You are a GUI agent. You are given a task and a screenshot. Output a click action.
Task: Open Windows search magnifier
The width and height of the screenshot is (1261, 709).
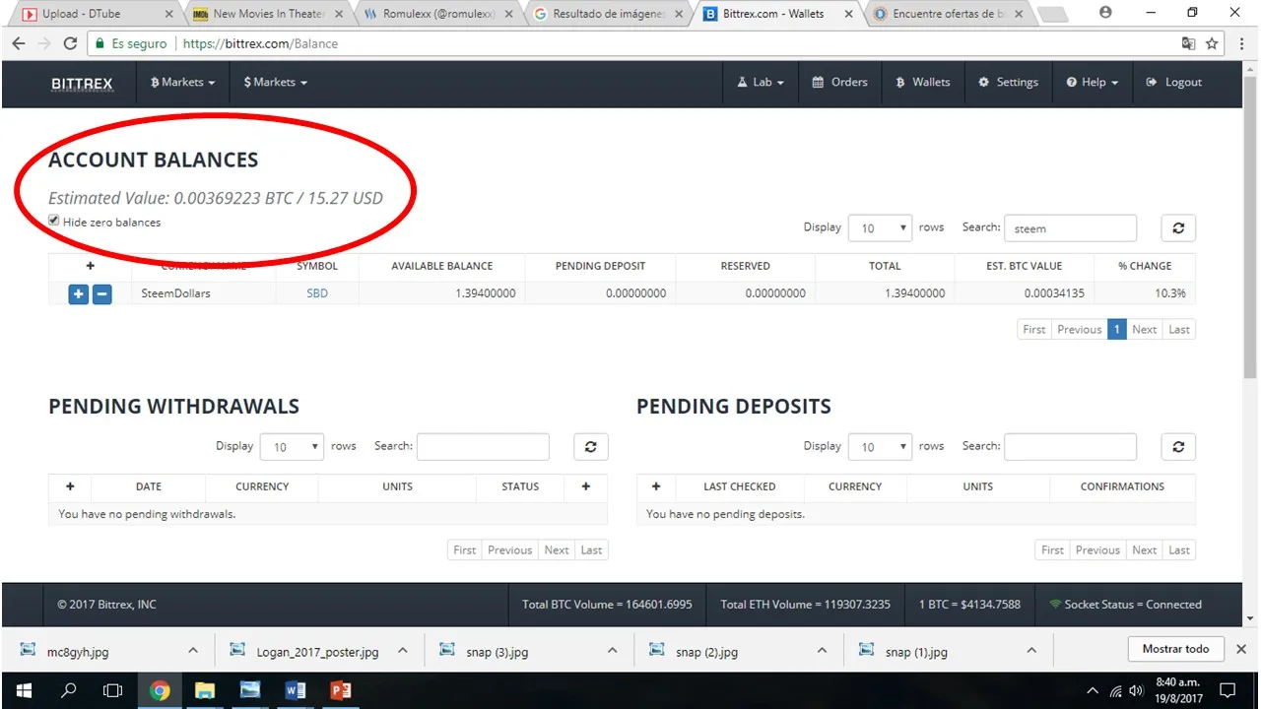pos(69,690)
